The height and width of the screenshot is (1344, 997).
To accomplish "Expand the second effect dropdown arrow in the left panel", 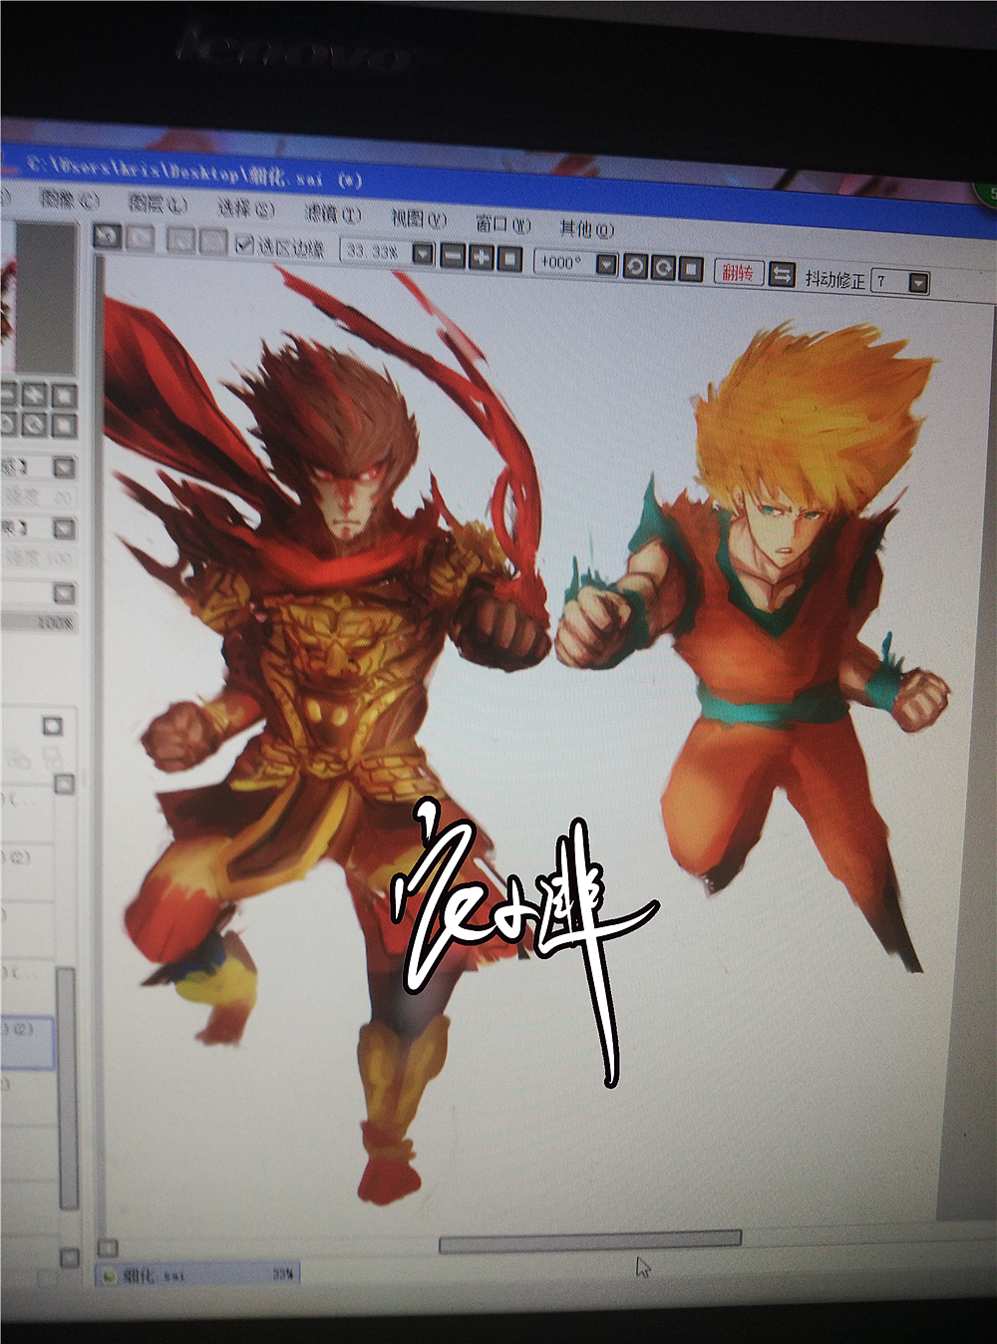I will tap(64, 527).
